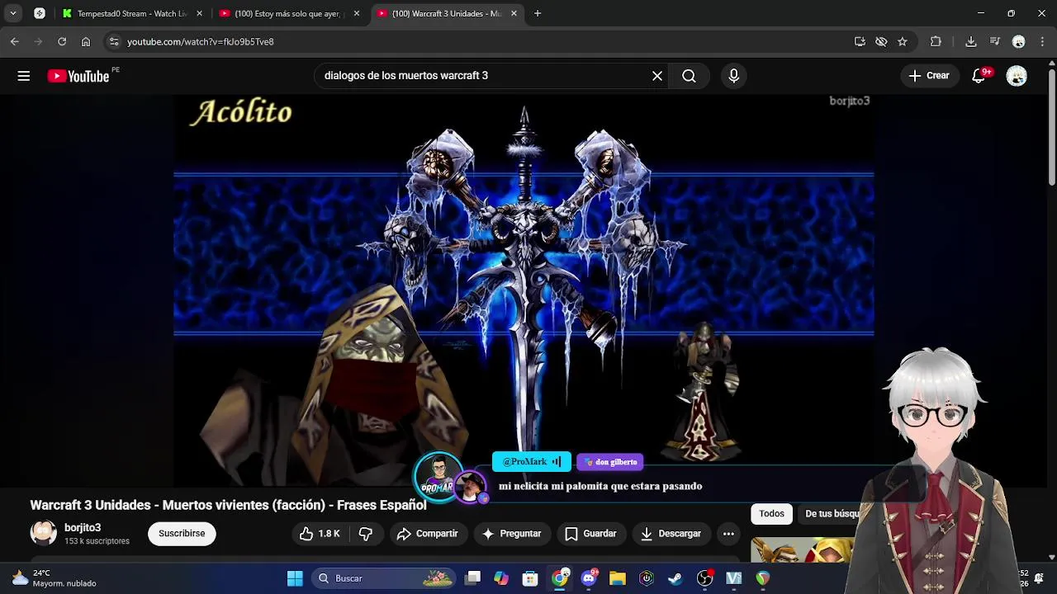Open the pinned first browser tab
The height and width of the screenshot is (594, 1057).
[x=39, y=13]
